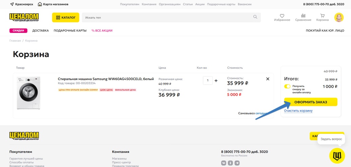Screen dimensions: 351x167
Task: Remove the Samsung washing machine with X
Action: click(268, 79)
